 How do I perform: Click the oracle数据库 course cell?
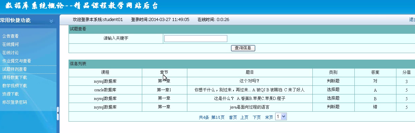coord(105,90)
